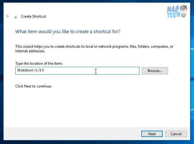Cancel the shortcut wizard
Image resolution: width=194 pixels, height=144 pixels.
coord(176,134)
